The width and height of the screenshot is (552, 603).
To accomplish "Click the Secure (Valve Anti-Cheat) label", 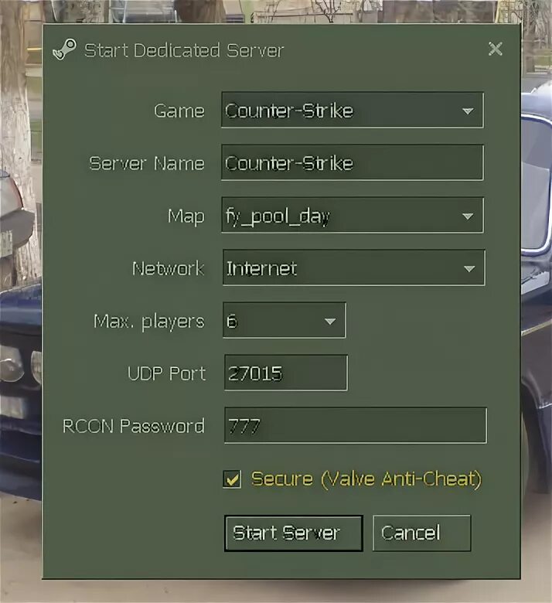I will coord(366,479).
